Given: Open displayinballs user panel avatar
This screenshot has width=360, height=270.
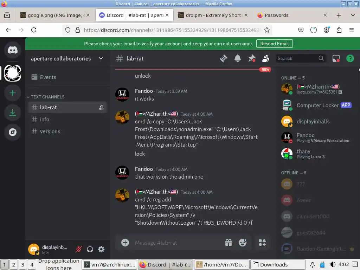Looking at the screenshot, I should (34, 249).
